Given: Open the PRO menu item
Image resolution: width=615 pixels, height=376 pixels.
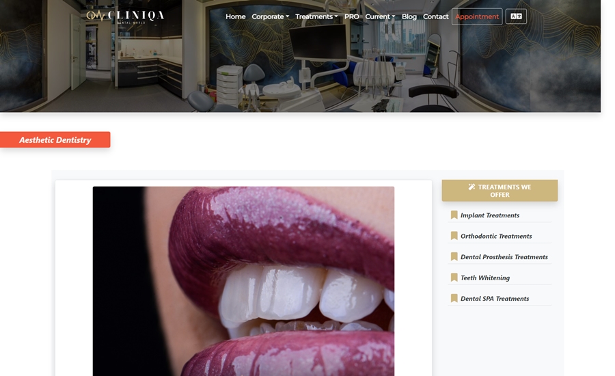Looking at the screenshot, I should coord(351,16).
